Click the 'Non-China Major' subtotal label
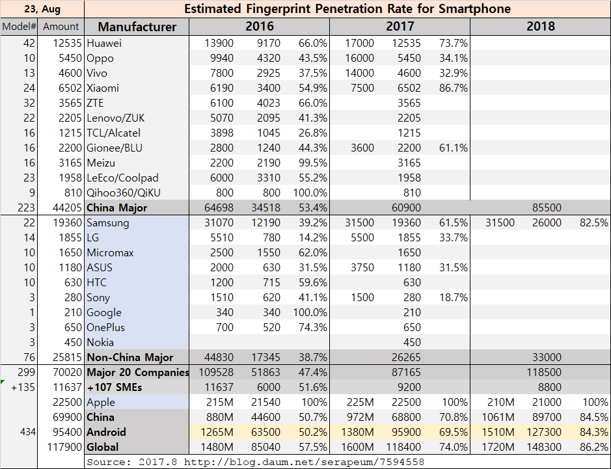The image size is (611, 469). coord(137,357)
